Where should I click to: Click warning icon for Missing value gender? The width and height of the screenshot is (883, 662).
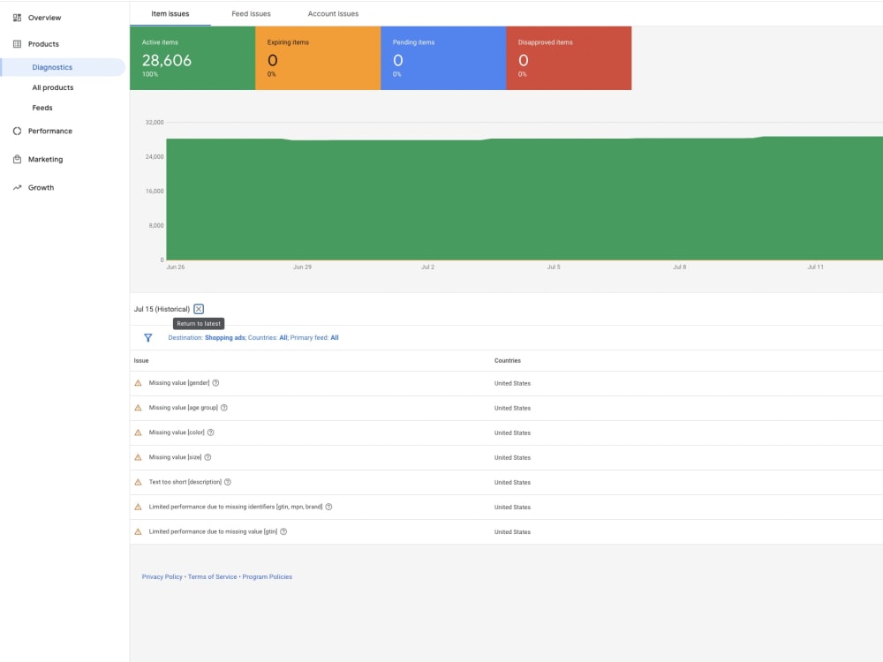tap(138, 383)
